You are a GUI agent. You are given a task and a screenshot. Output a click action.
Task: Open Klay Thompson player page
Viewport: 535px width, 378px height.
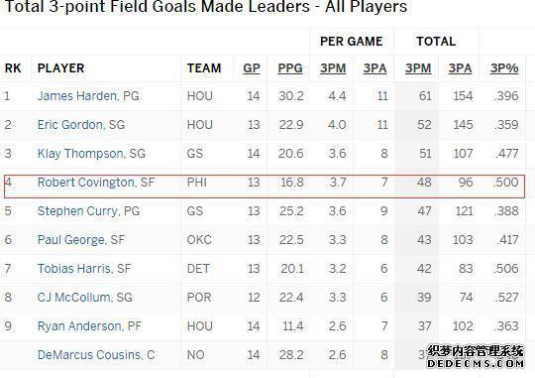coord(80,153)
